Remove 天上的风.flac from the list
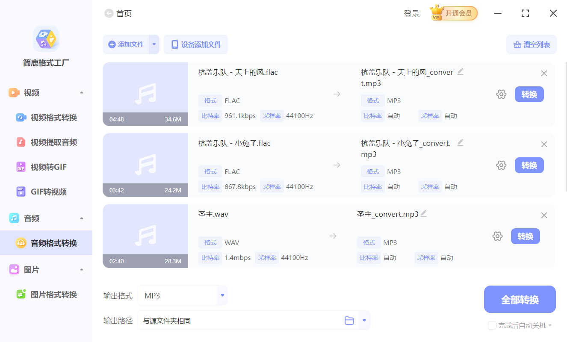The width and height of the screenshot is (567, 342). pyautogui.click(x=544, y=74)
